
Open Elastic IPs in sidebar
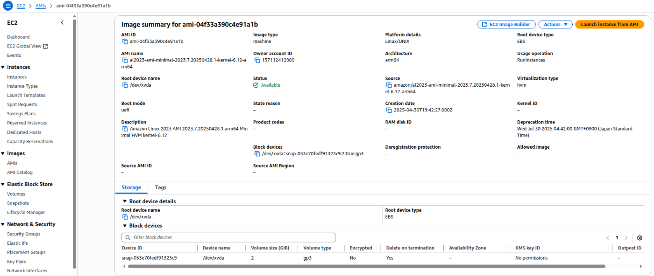pyautogui.click(x=17, y=243)
